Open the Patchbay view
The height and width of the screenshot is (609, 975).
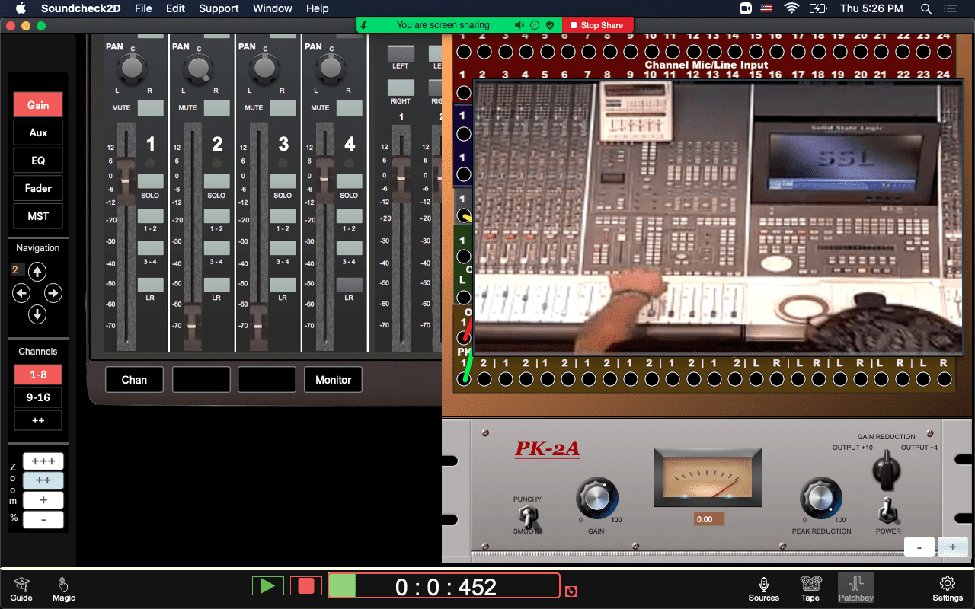[855, 587]
